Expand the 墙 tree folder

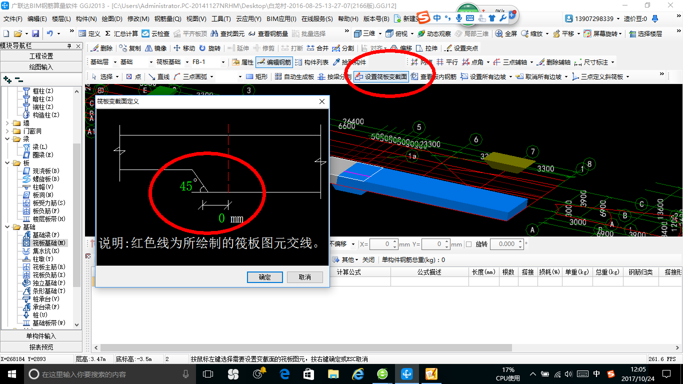click(6, 123)
